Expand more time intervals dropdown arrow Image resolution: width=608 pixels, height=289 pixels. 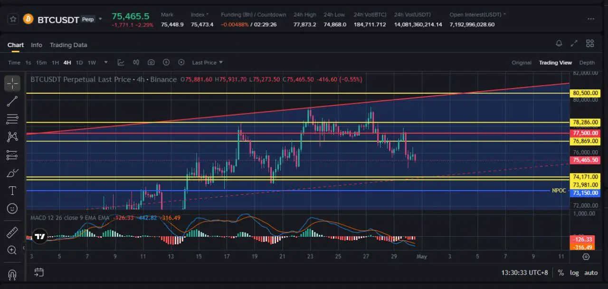106,62
